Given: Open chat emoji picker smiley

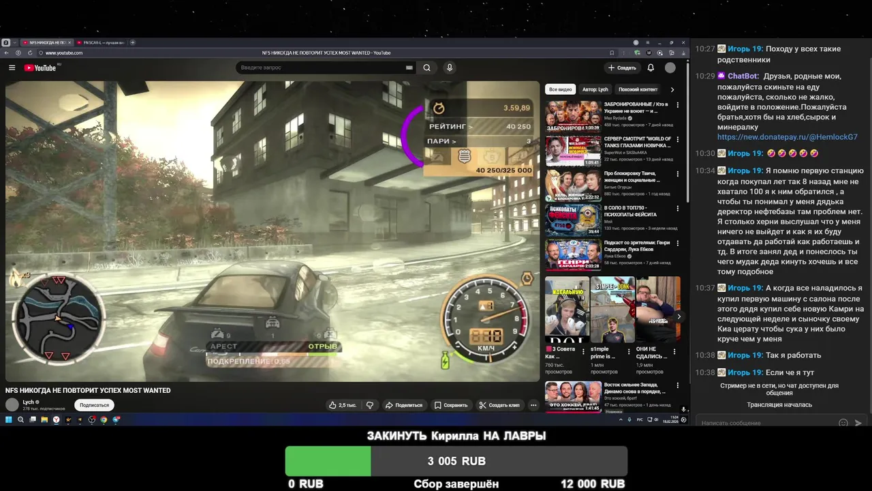Looking at the screenshot, I should pos(843,423).
